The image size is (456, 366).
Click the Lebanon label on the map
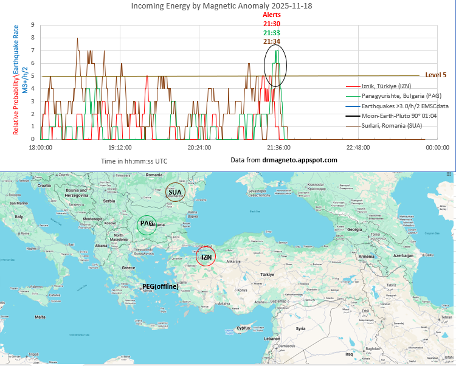tap(272, 339)
